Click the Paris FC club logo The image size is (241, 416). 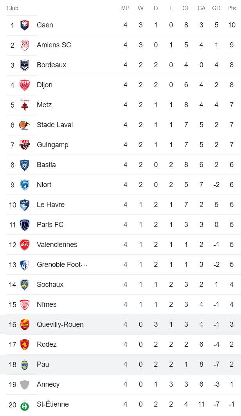25,225
